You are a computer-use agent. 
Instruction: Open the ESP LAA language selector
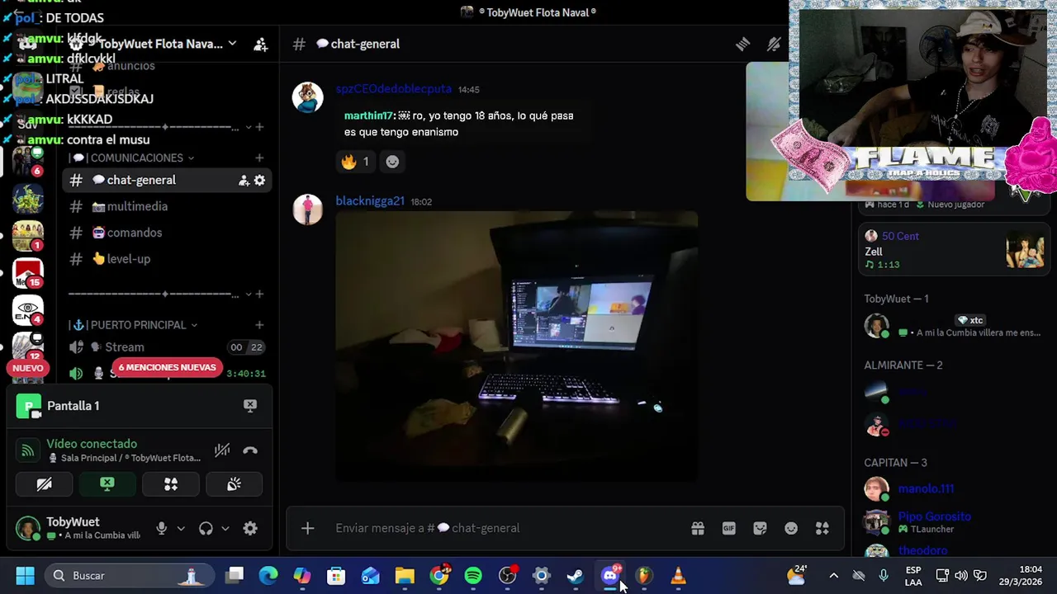tap(913, 576)
